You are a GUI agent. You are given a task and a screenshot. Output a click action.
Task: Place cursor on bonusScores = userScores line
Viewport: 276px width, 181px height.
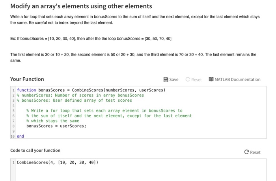56,126
